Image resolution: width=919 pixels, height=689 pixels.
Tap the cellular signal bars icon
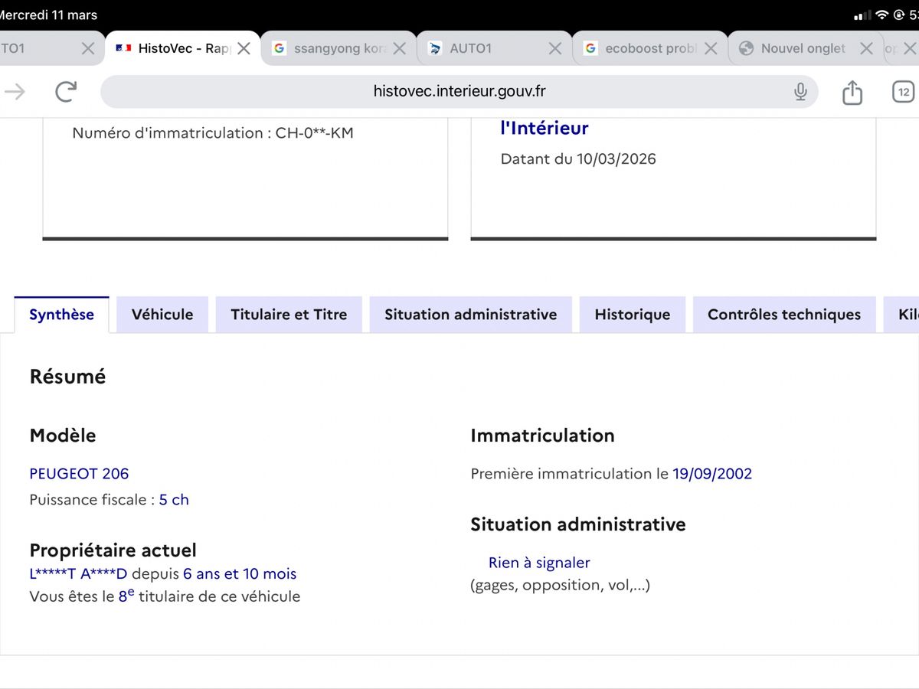click(x=862, y=15)
